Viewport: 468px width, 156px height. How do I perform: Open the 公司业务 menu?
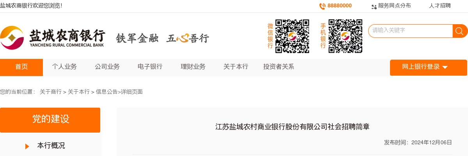107,67
